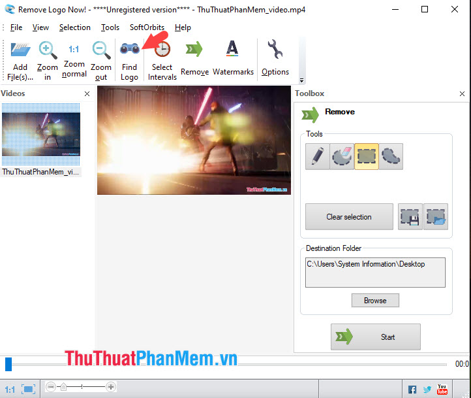
Task: Click the Start button
Action: coord(376,337)
